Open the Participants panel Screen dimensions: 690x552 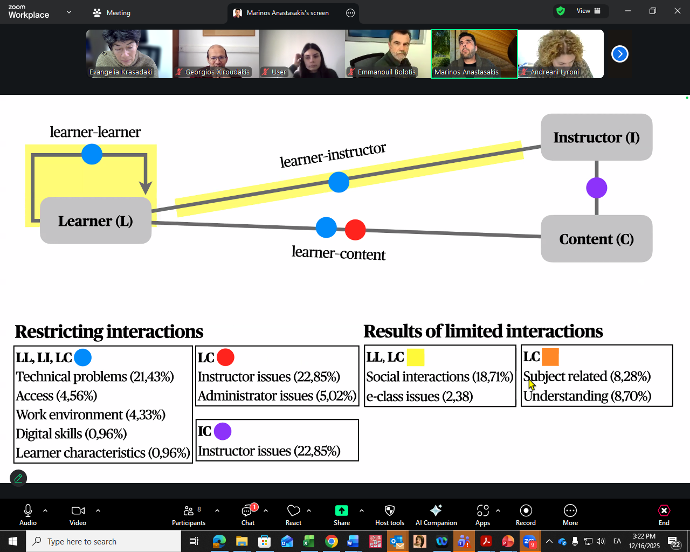click(x=189, y=515)
